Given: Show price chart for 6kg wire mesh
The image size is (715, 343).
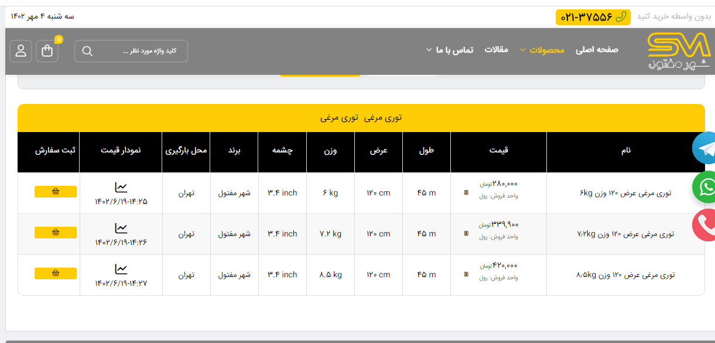Looking at the screenshot, I should [x=121, y=188].
